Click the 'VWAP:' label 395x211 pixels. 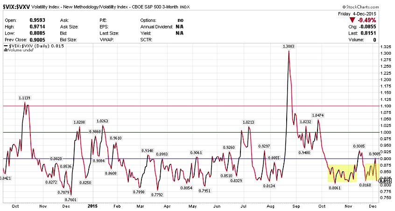coord(106,40)
